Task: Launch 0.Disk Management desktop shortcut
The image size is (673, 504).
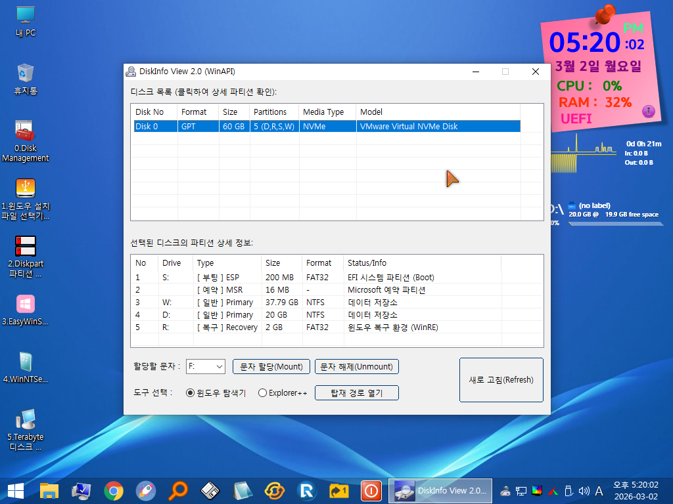Action: 26,142
